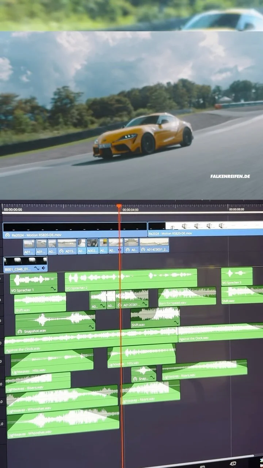The image size is (263, 468).
Task: Select the VO Sprecher 3 audio clip
Action: tap(237, 276)
